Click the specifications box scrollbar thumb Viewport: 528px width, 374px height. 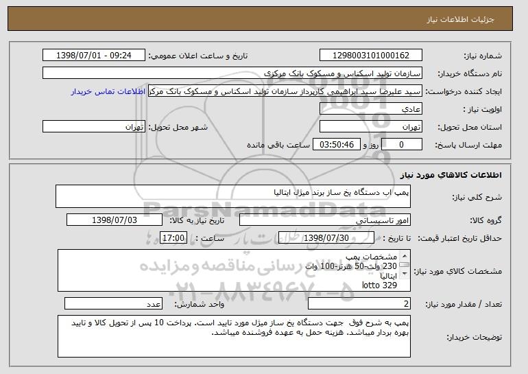(405, 265)
